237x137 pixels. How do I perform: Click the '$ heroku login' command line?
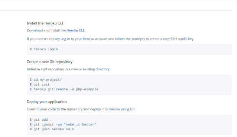[44, 49]
